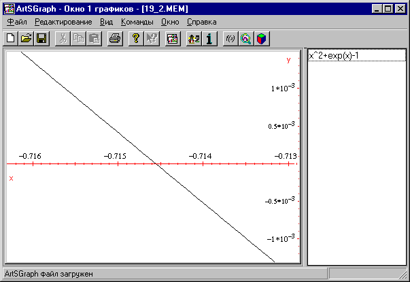The height and width of the screenshot is (282, 410).
Task: Print the graph with the printer icon
Action: click(x=115, y=39)
